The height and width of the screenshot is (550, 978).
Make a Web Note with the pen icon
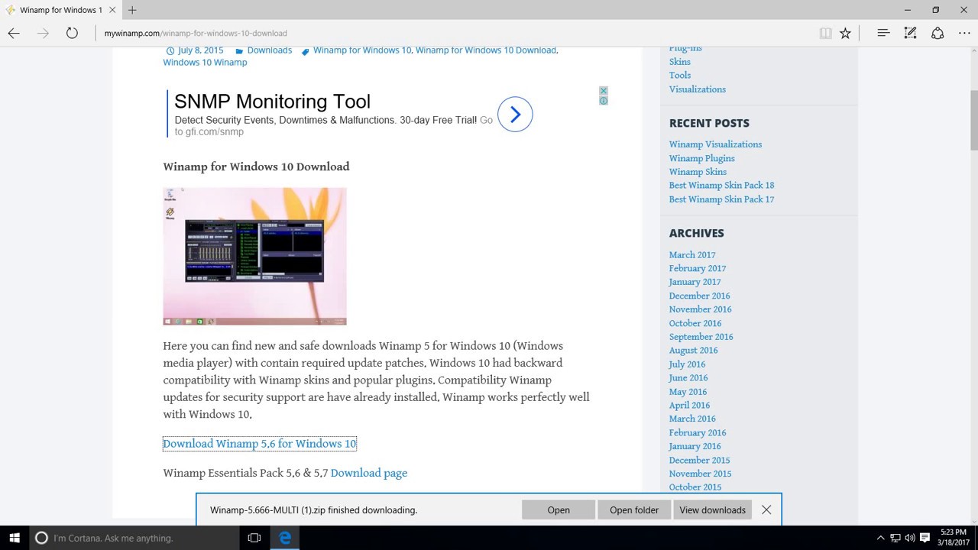(x=910, y=33)
